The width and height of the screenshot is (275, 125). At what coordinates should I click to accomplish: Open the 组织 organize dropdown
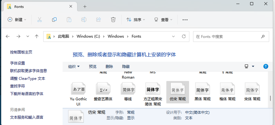(x=74, y=67)
